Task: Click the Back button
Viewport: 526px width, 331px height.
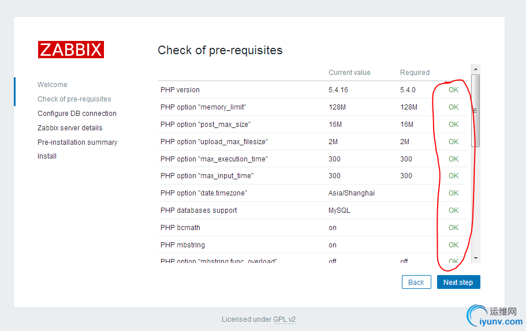Action: (x=416, y=282)
